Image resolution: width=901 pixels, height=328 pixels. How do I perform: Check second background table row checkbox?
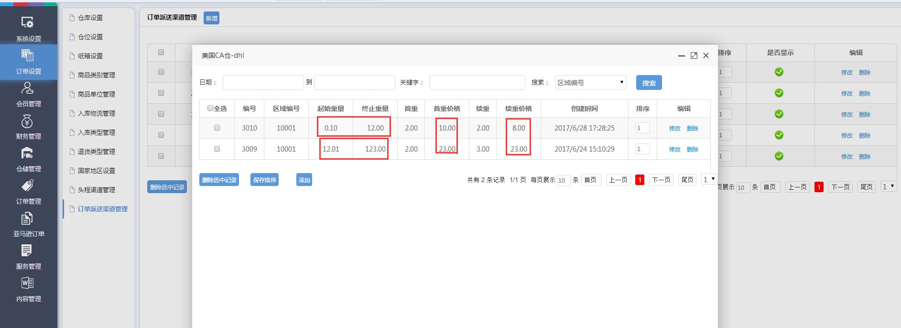click(x=161, y=93)
